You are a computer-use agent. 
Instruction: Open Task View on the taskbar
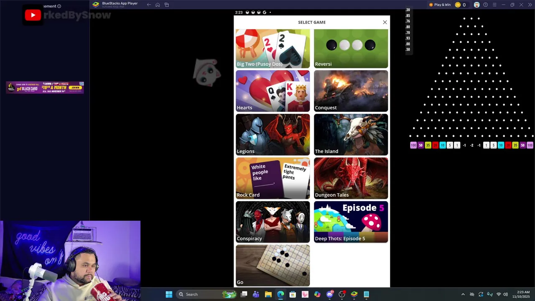coord(244,294)
